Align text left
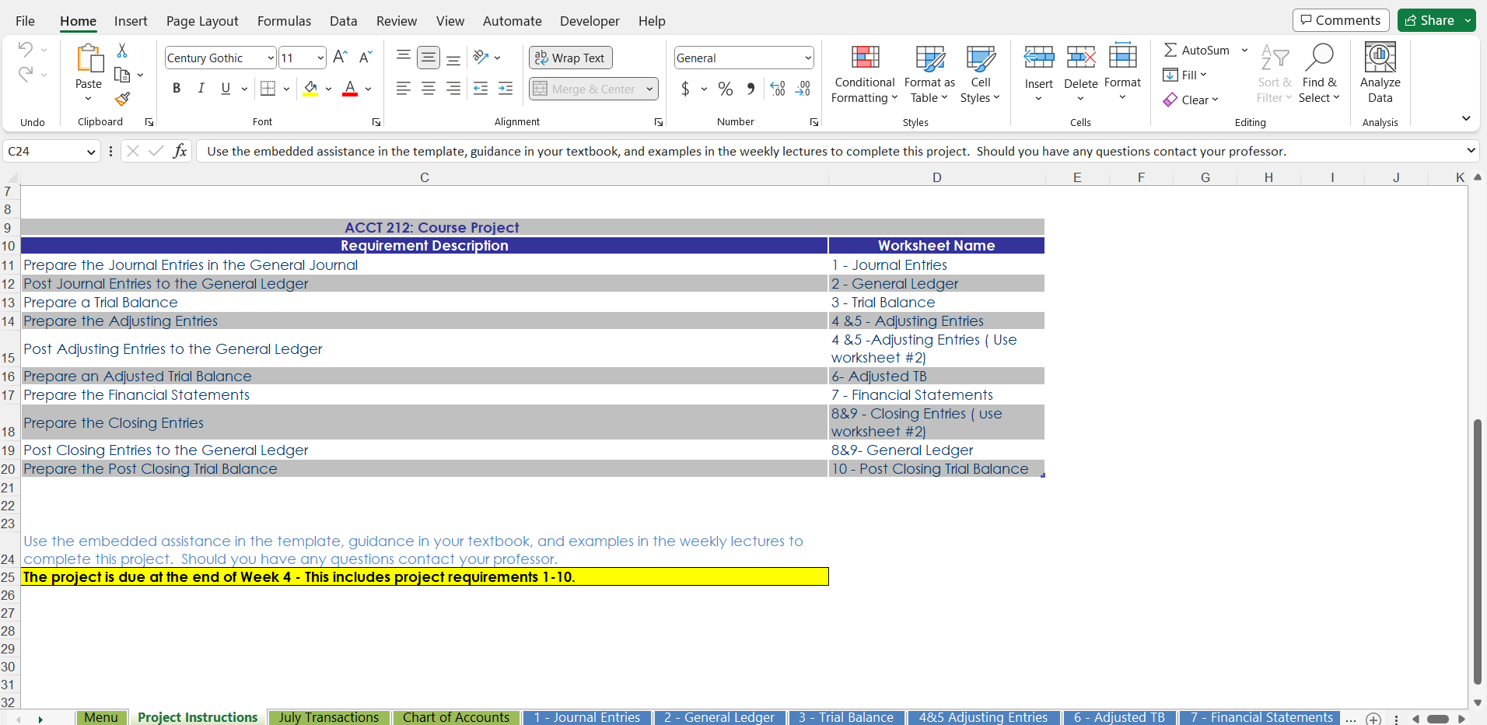 click(404, 89)
